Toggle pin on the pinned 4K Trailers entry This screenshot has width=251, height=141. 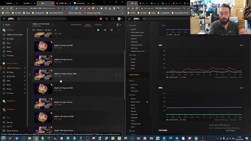click(x=25, y=72)
